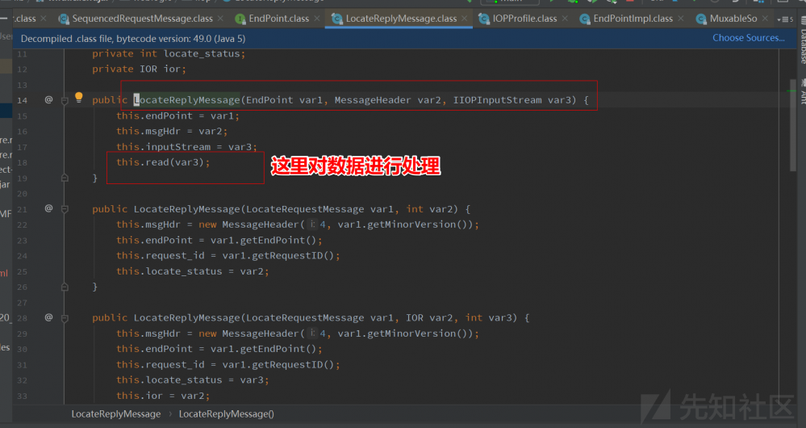Click 'private int locate_status;' field declaration
Viewport: 806px width, 428px height.
point(169,53)
